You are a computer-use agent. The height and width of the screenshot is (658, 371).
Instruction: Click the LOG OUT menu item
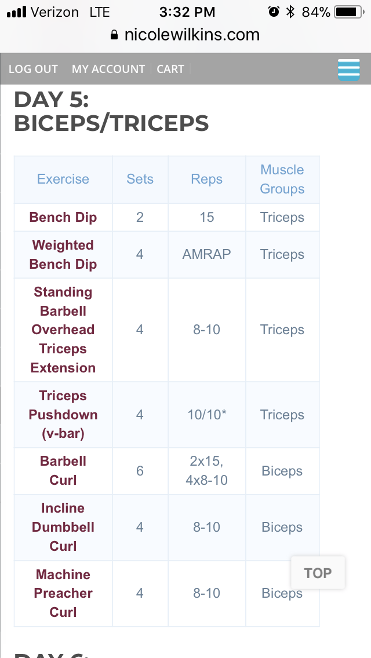pos(33,69)
